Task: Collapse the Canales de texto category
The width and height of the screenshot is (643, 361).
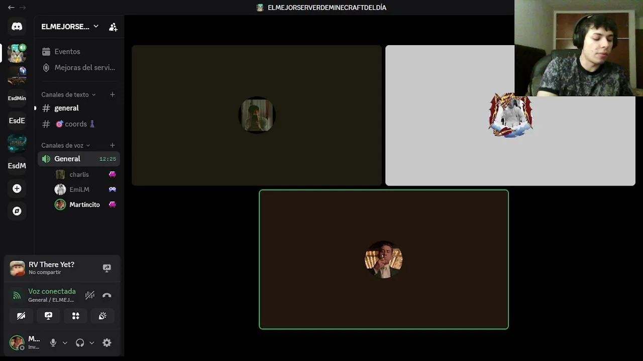Action: tap(68, 95)
